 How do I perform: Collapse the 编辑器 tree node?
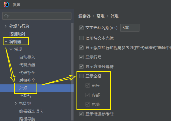point(6,41)
